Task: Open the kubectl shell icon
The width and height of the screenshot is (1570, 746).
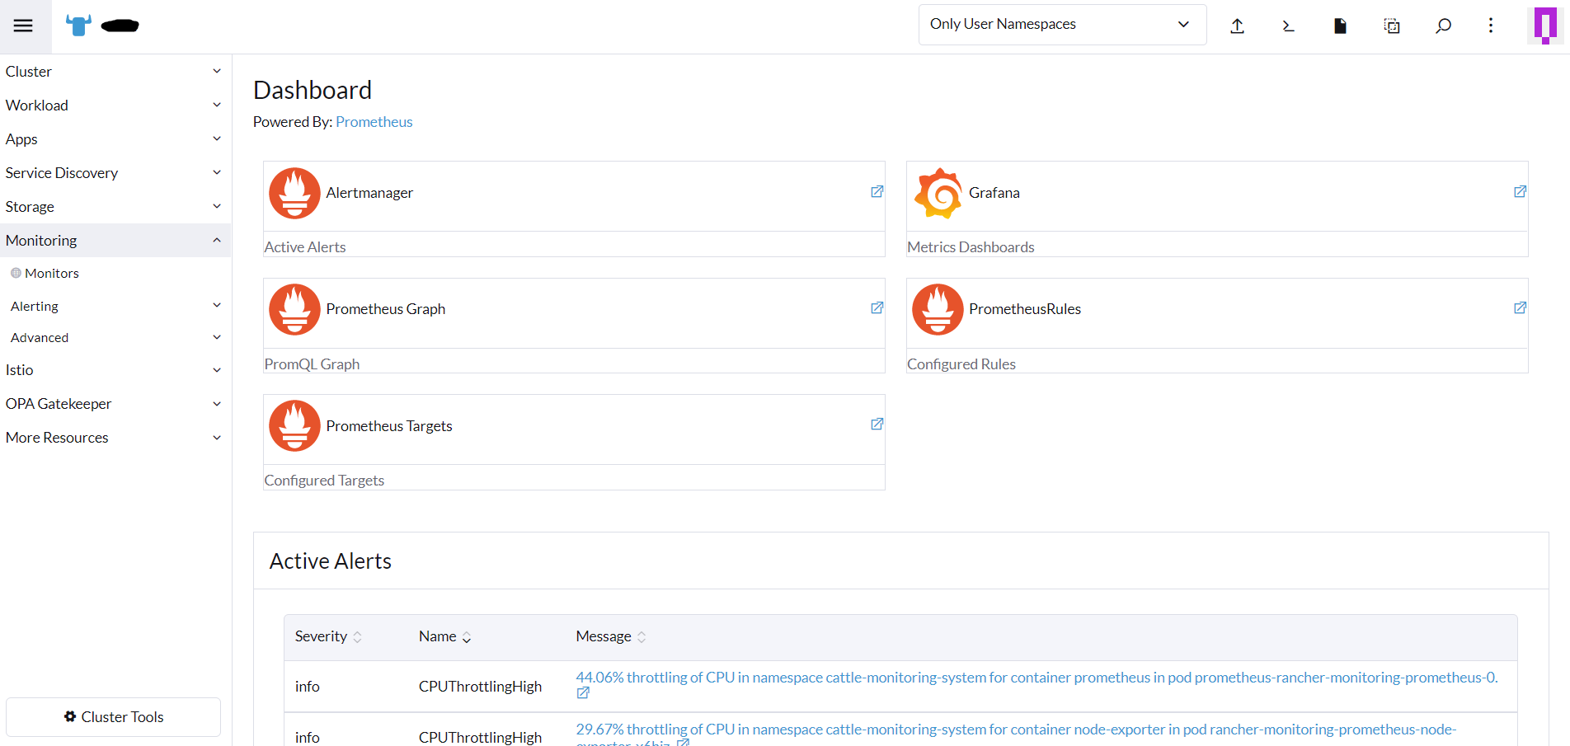Action: [1288, 26]
